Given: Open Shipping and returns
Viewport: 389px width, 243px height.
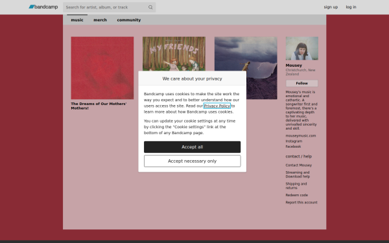Looking at the screenshot, I should (x=296, y=186).
